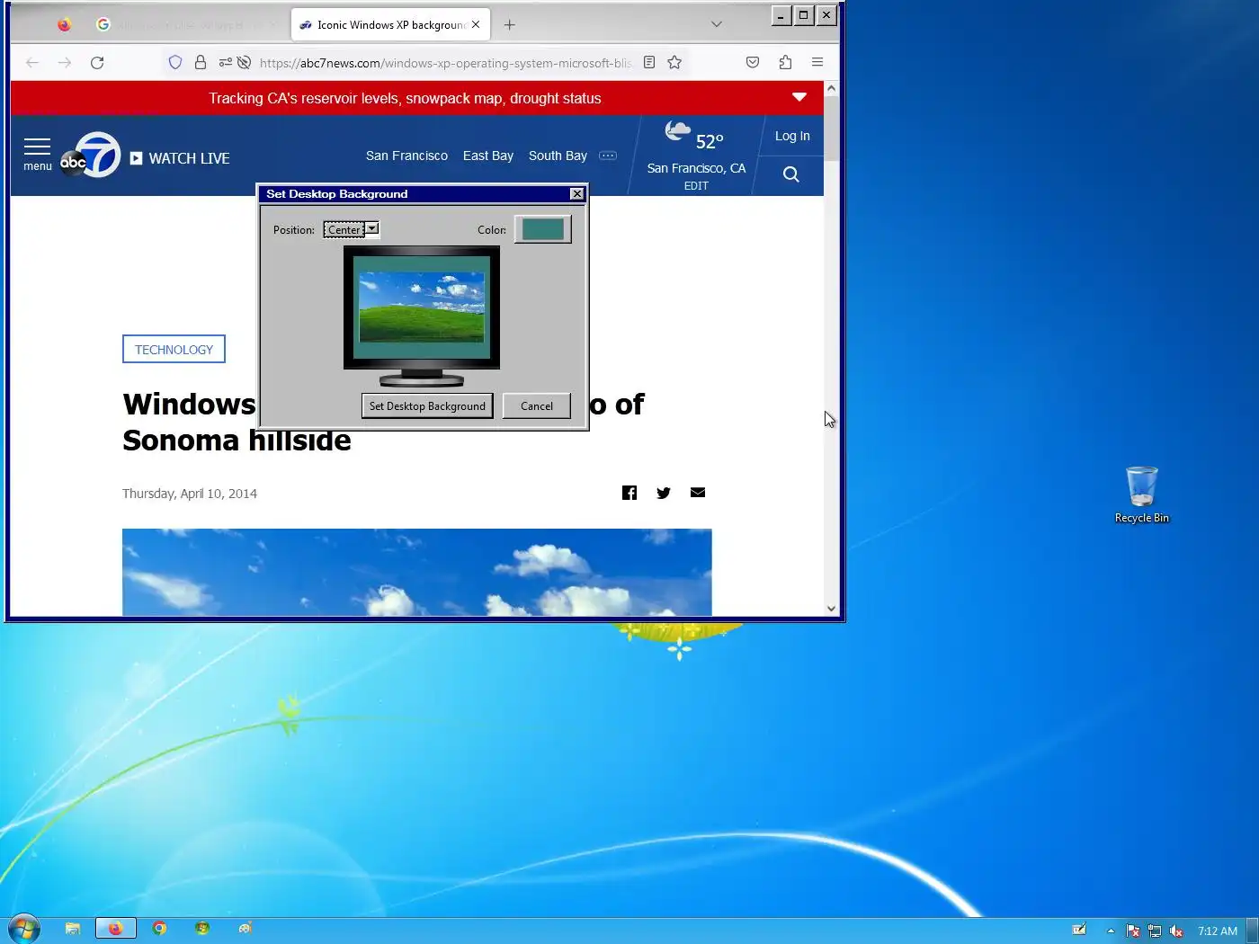Open Firefox hamburger application menu
Image resolution: width=1259 pixels, height=944 pixels.
point(817,62)
